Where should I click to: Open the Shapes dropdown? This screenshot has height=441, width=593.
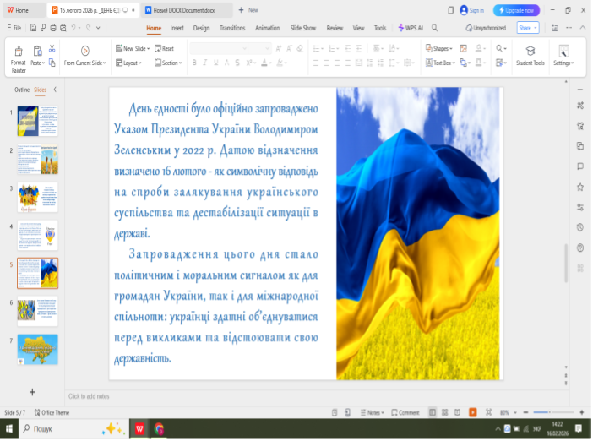441,49
